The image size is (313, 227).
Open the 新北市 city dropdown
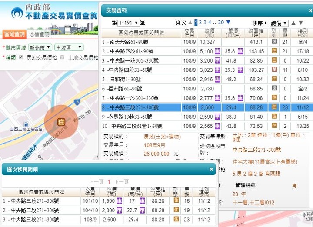(40, 47)
